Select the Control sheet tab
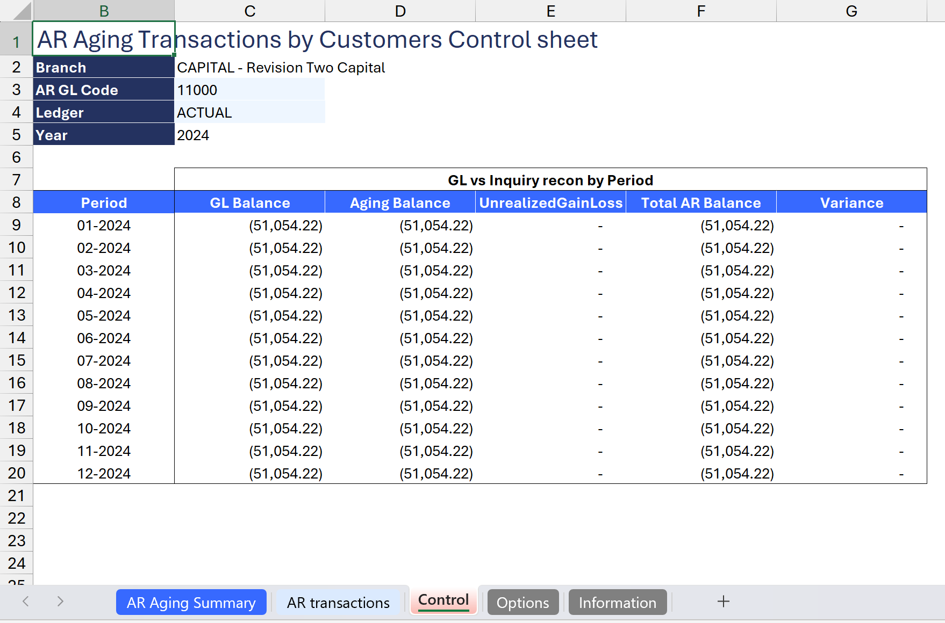This screenshot has height=623, width=945. 443,600
